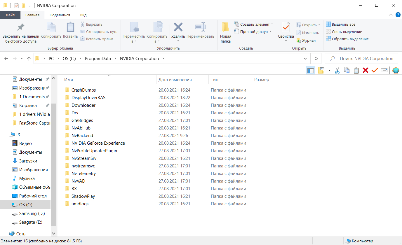Select Вырезать in the ribbon
Screen dimensions: 402x245
[91, 24]
